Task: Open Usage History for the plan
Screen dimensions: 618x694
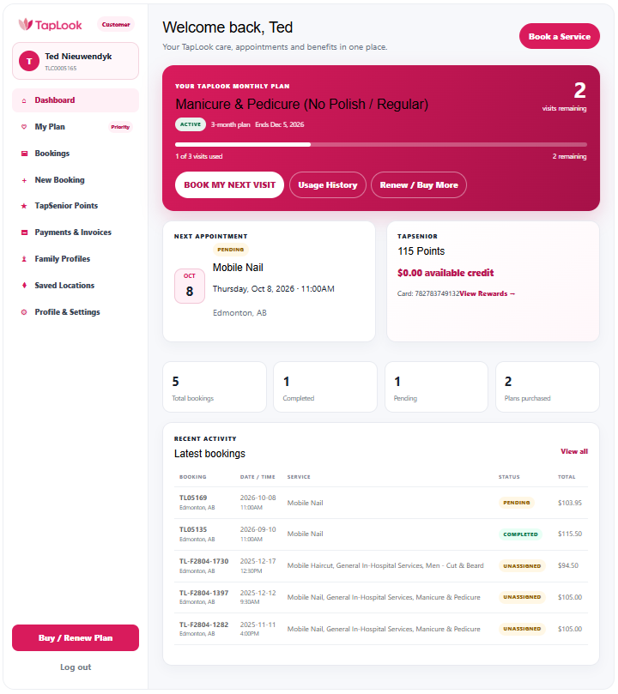Action: point(328,185)
